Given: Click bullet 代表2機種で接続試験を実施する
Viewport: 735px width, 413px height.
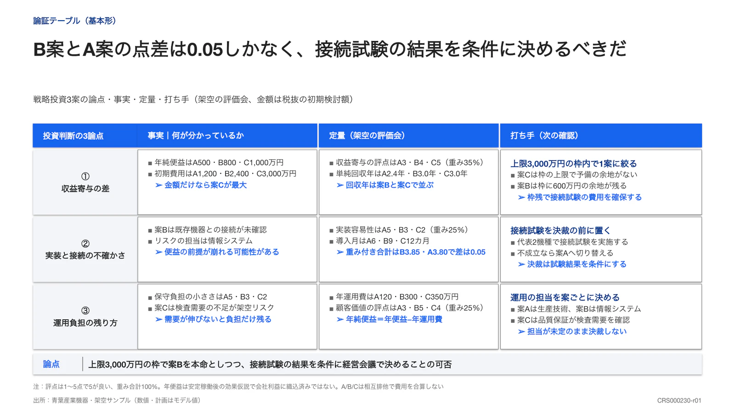Looking at the screenshot, I should click(569, 242).
